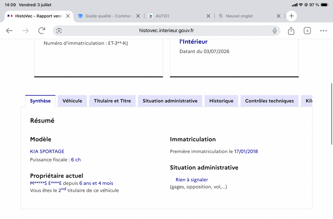The height and width of the screenshot is (219, 333).
Task: Close the HistoVec tab
Action: coord(68,16)
